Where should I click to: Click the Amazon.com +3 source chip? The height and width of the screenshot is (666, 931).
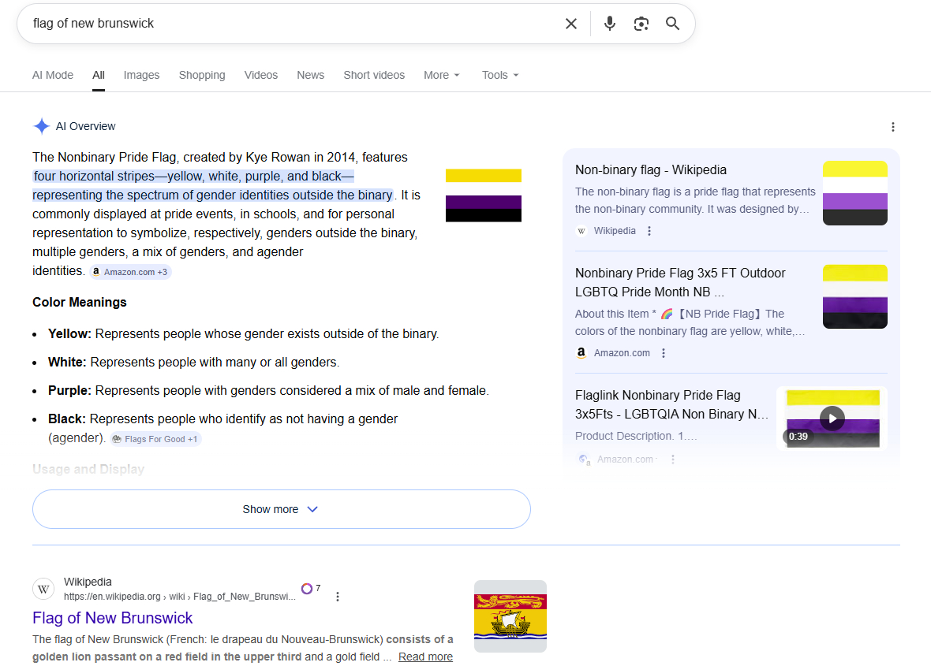pos(130,272)
